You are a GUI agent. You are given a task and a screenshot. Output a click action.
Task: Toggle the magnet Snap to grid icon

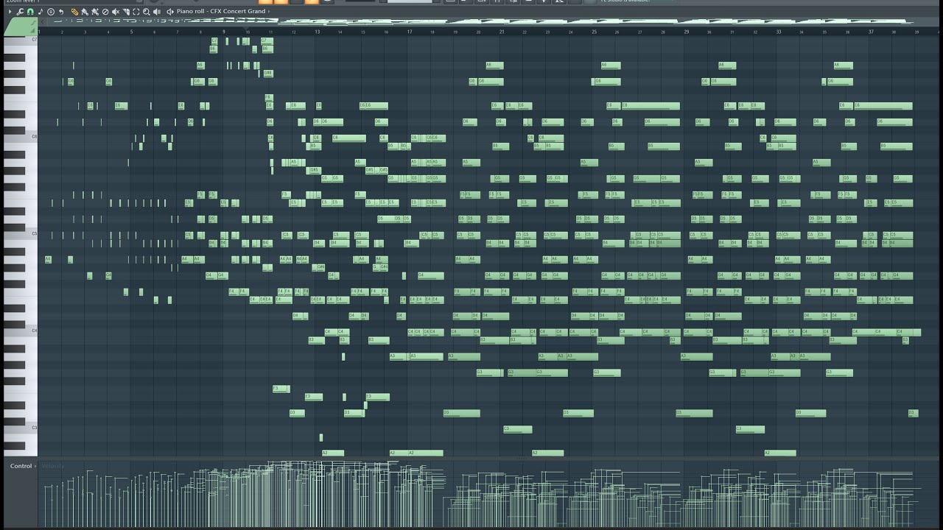[30, 12]
